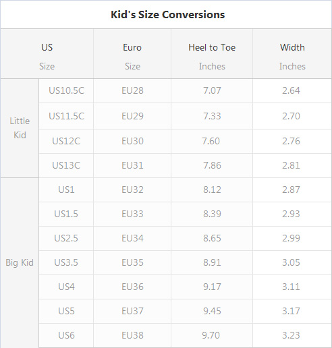The width and height of the screenshot is (332, 348).
Task: Select the Big Kid row group label
Action: pos(20,262)
